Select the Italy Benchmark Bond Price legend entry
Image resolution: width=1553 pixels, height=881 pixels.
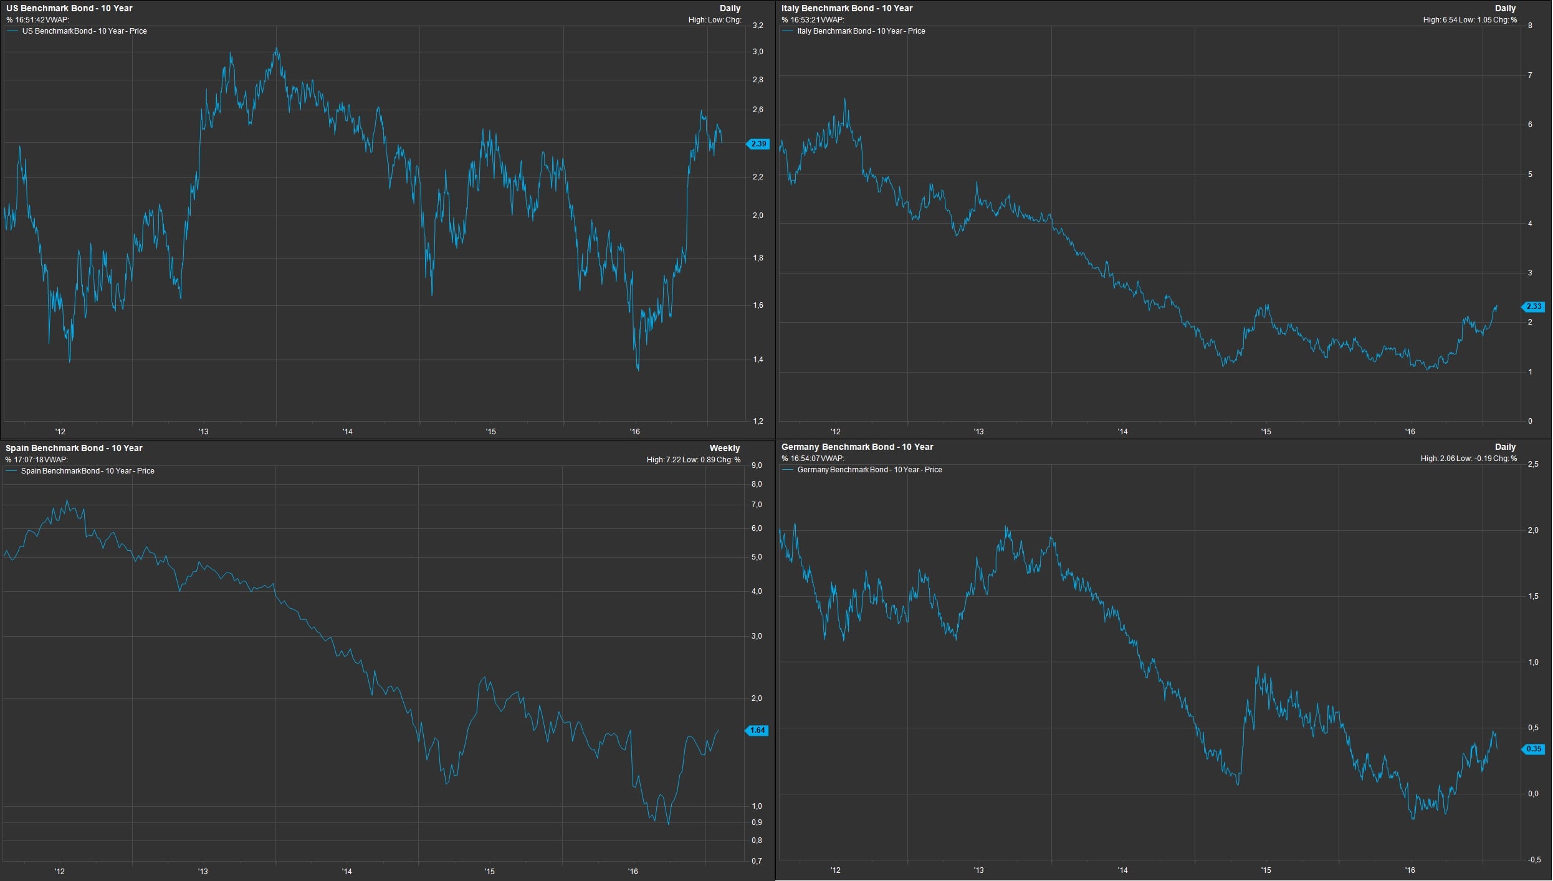pos(861,31)
